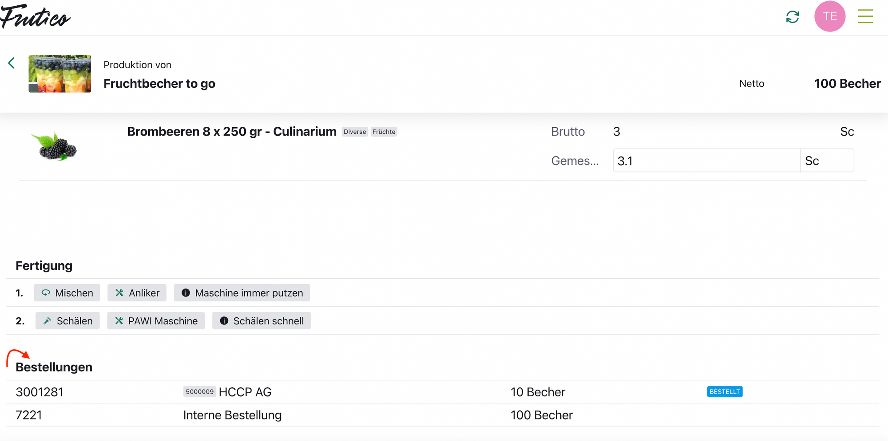888x441 pixels.
Task: Click the refresh sync icon
Action: [793, 17]
